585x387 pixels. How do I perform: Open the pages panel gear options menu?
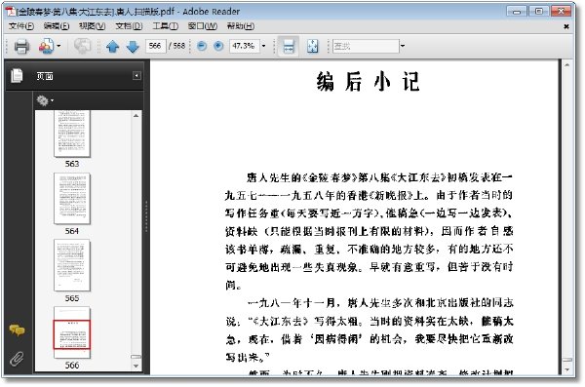[45, 100]
